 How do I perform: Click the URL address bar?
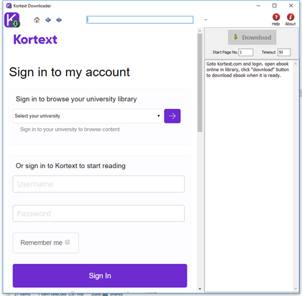[x=140, y=20]
